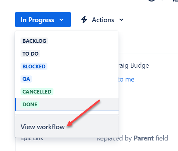Click the Epic Link field label

click(x=32, y=139)
